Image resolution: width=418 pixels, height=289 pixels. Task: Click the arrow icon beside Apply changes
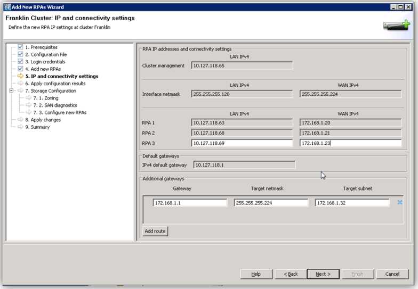point(20,119)
